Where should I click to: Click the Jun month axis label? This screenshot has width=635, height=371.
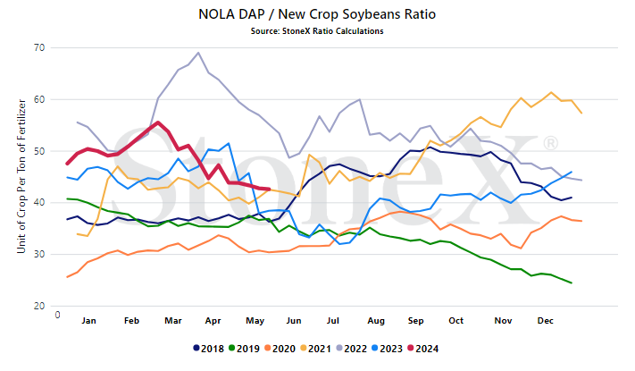pos(294,321)
